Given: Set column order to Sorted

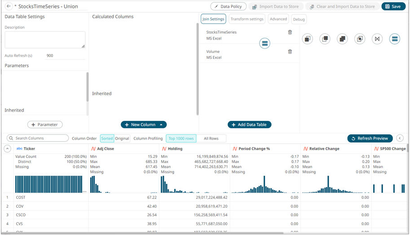Looking at the screenshot, I should point(107,138).
